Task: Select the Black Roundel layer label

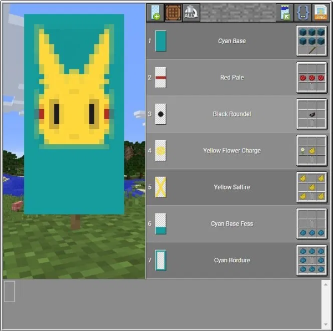Action: (231, 114)
